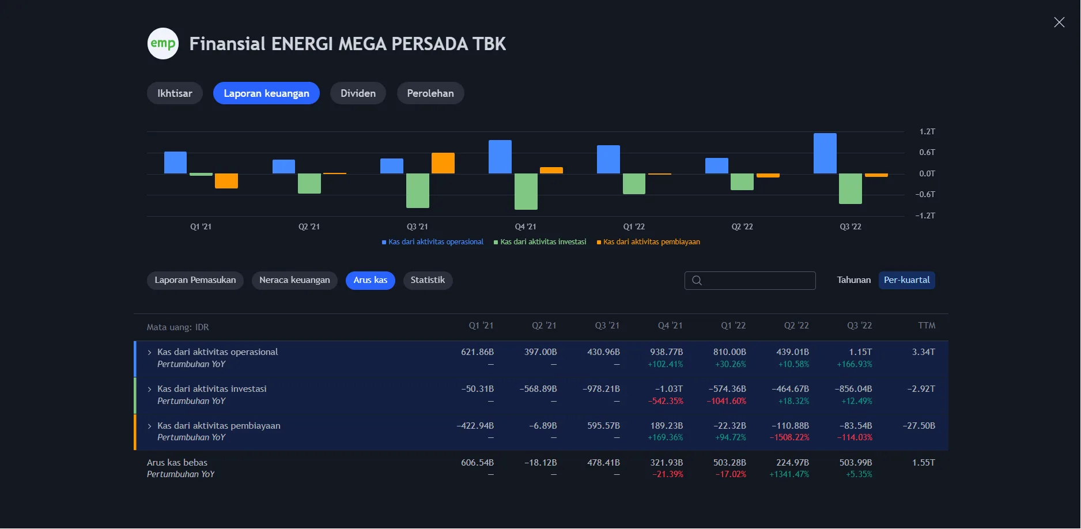Switch to Tahunan view

click(x=853, y=280)
